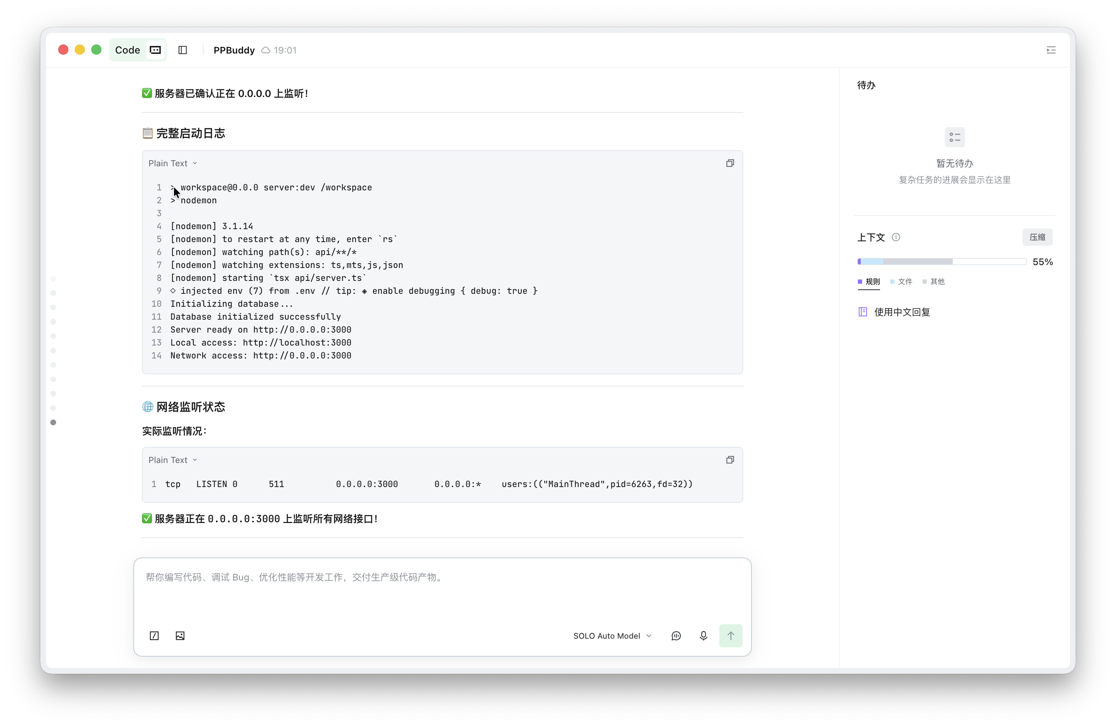Toggle the left sidebar panel icon
The width and height of the screenshot is (1116, 727).
tap(183, 50)
